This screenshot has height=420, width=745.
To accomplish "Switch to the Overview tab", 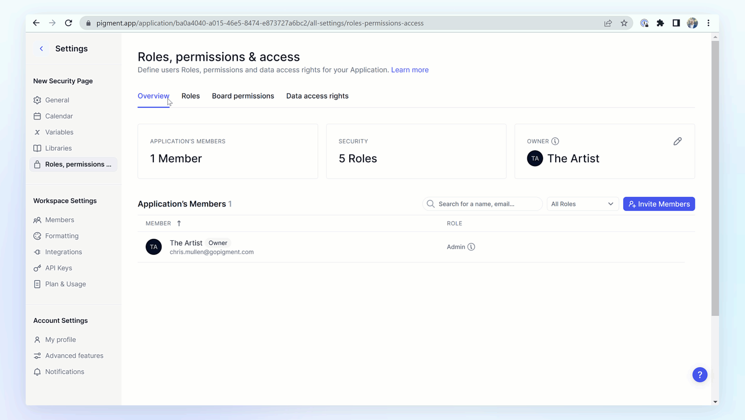I will 153,96.
